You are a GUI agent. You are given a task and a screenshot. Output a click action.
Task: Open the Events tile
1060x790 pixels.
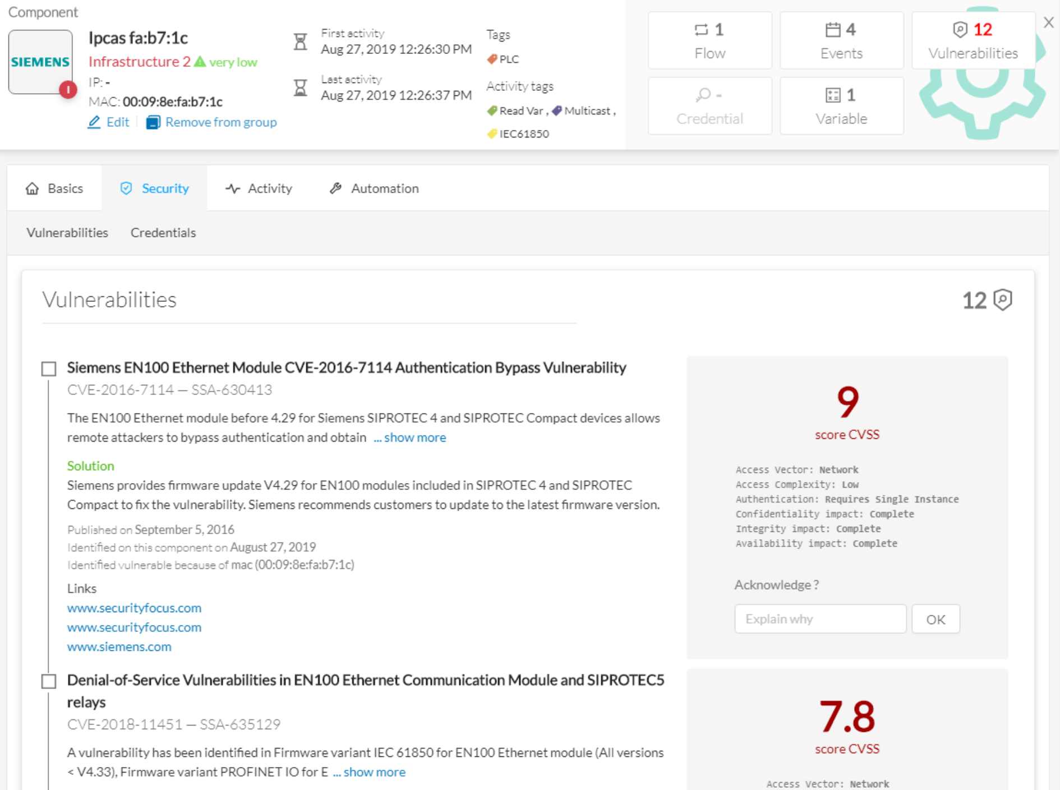[841, 40]
